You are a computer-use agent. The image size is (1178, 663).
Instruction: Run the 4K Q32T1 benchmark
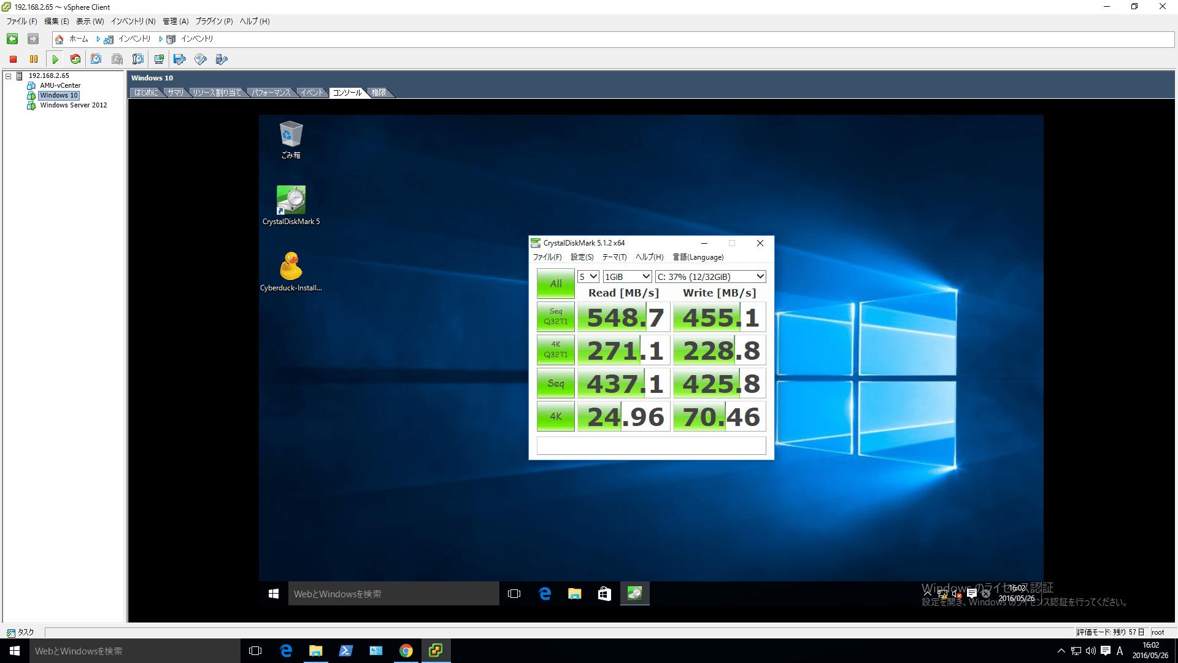(x=556, y=350)
